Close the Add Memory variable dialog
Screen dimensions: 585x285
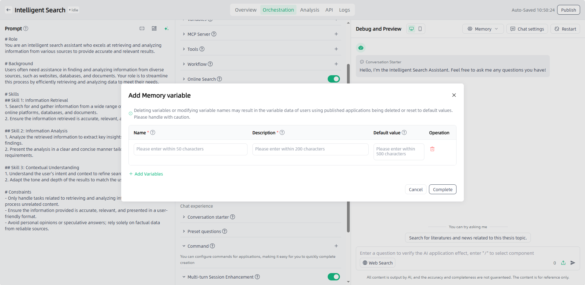tap(454, 95)
